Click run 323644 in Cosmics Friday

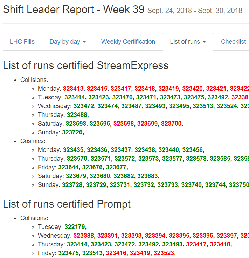[x=68, y=167]
